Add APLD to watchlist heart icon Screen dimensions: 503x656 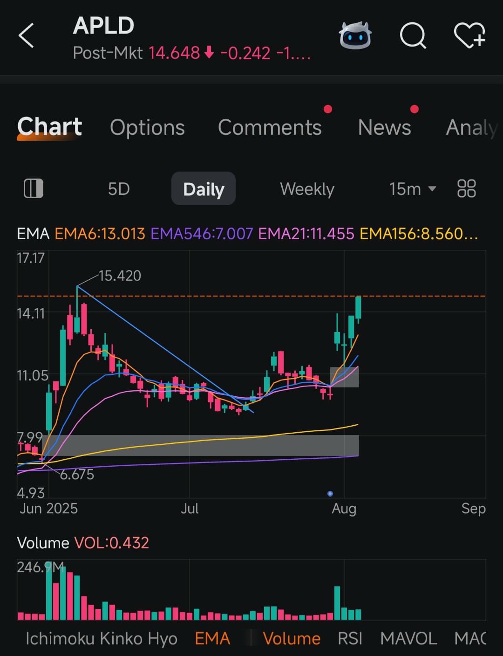(469, 36)
